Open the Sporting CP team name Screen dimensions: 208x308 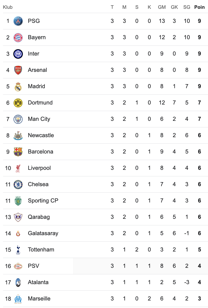coord(43,201)
